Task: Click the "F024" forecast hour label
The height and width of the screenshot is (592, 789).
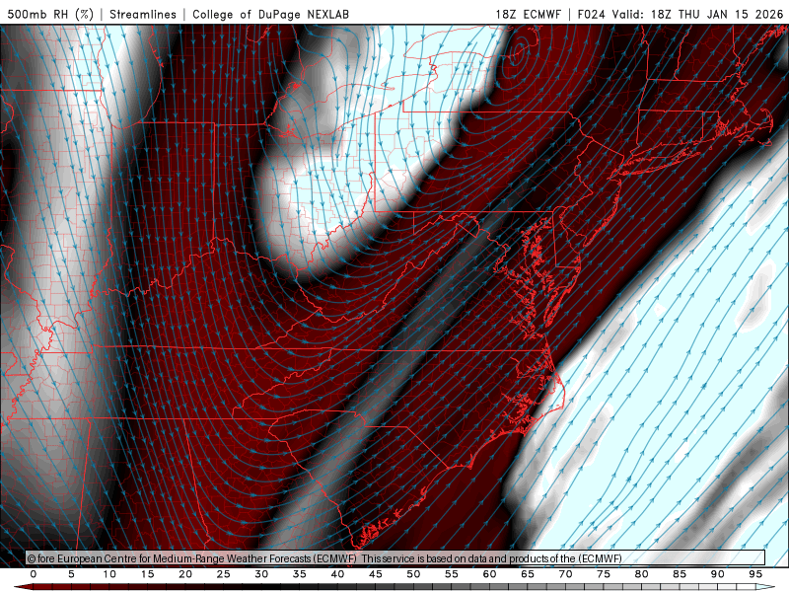Action: [591, 14]
